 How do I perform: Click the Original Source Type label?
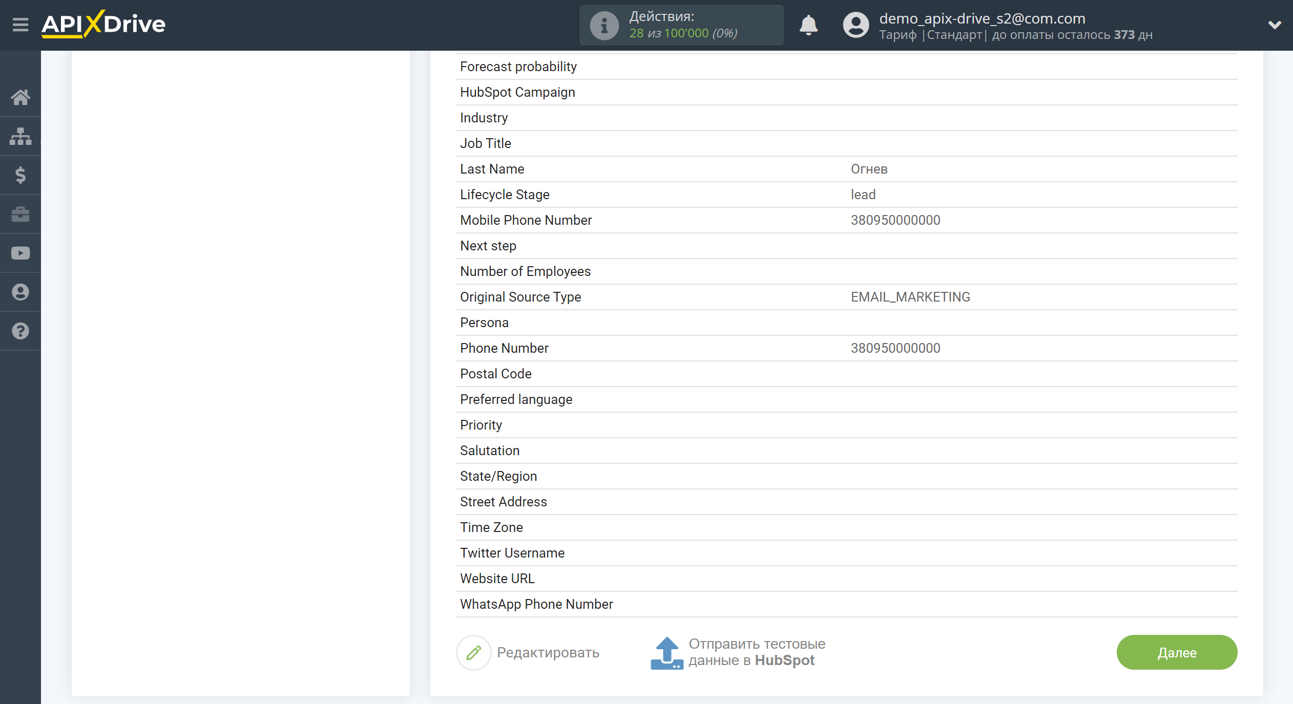coord(520,297)
